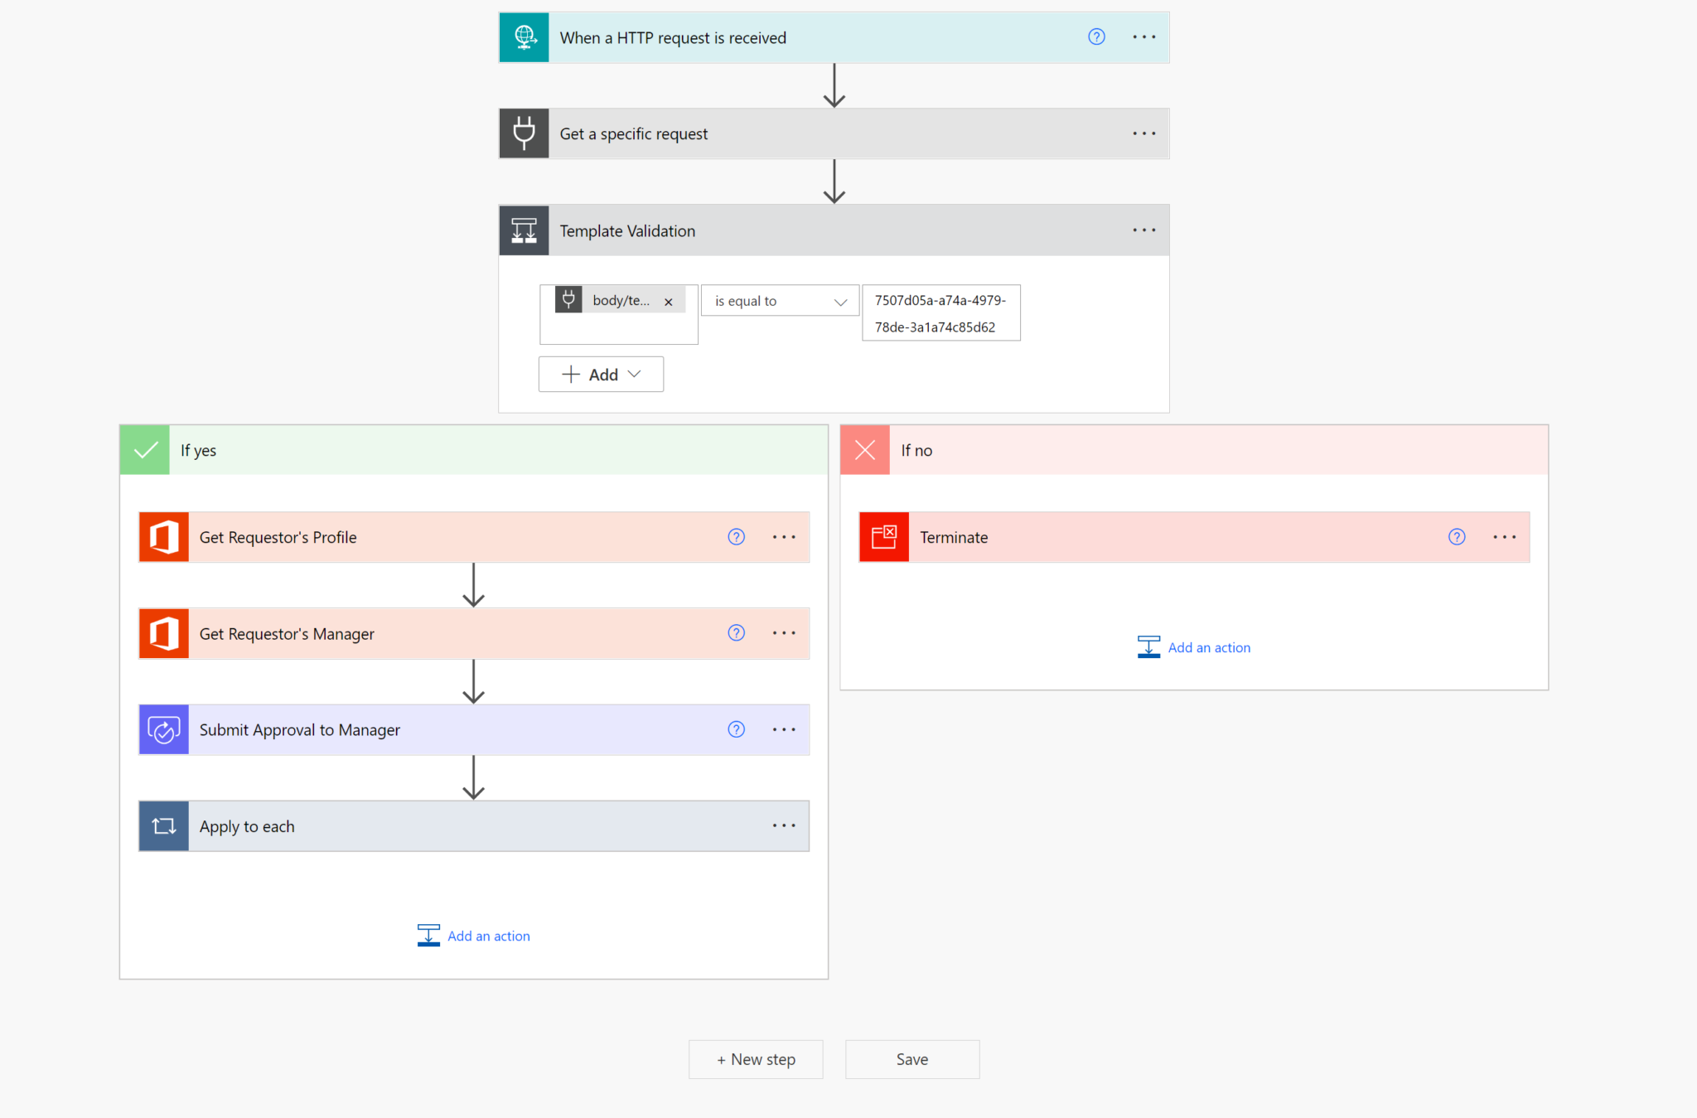Click the Apply to each loop icon
This screenshot has height=1118, width=1697.
point(163,825)
